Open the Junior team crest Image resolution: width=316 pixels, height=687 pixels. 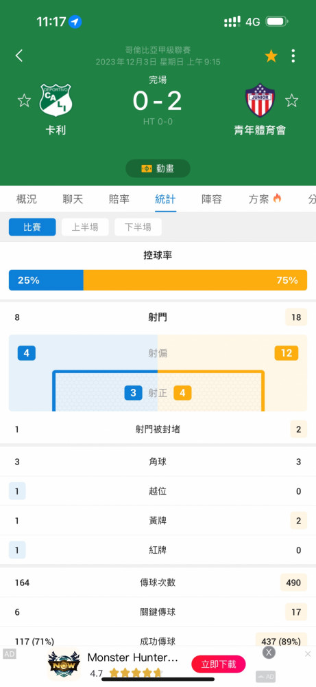(x=260, y=100)
